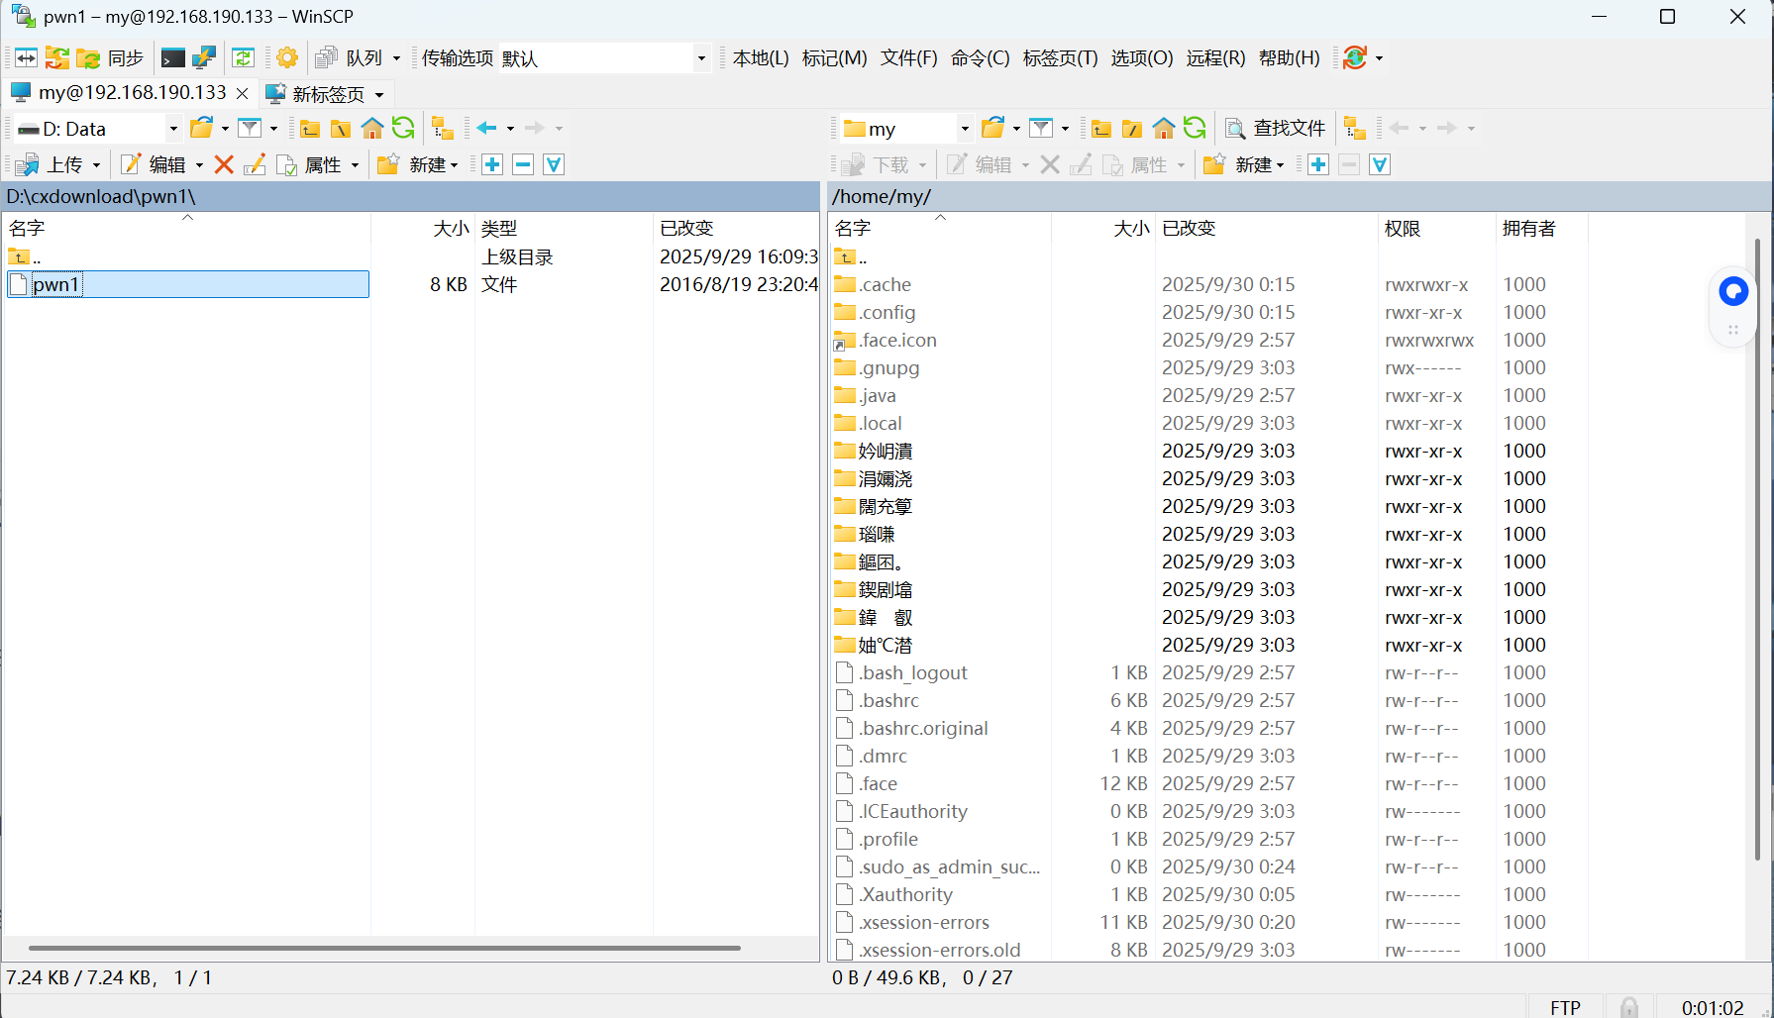Refresh the remote directory panel
Screen dimensions: 1774x1018
[x=1195, y=128]
